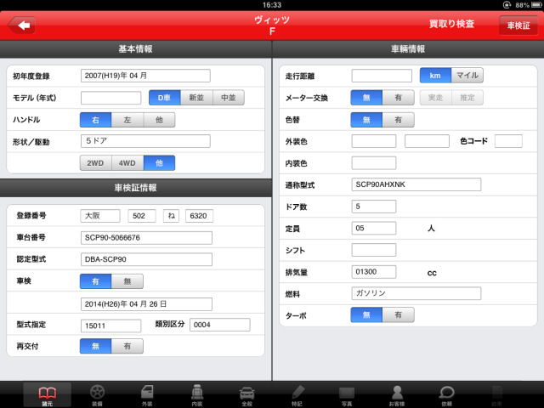Focus first 外装色 input field
544x408 pixels.
pos(374,141)
